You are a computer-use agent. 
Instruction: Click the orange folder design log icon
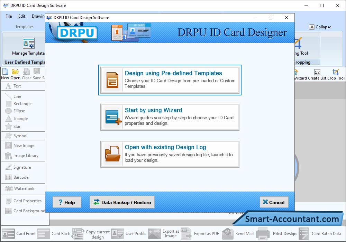[112, 154]
